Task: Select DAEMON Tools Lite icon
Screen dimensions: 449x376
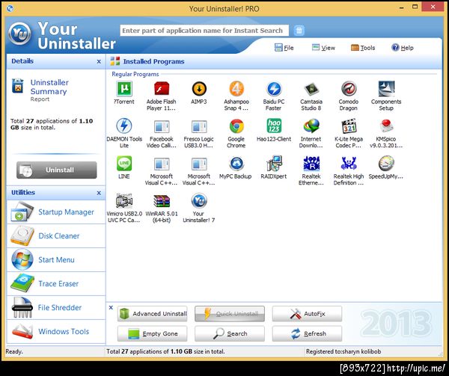Action: point(124,126)
